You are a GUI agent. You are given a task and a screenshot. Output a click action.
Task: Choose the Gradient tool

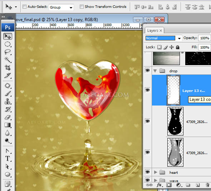(x=8, y=125)
